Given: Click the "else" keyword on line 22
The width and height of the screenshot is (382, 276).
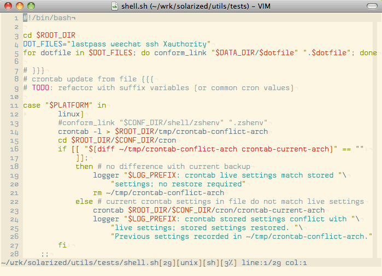Looking at the screenshot, I should coord(84,202).
